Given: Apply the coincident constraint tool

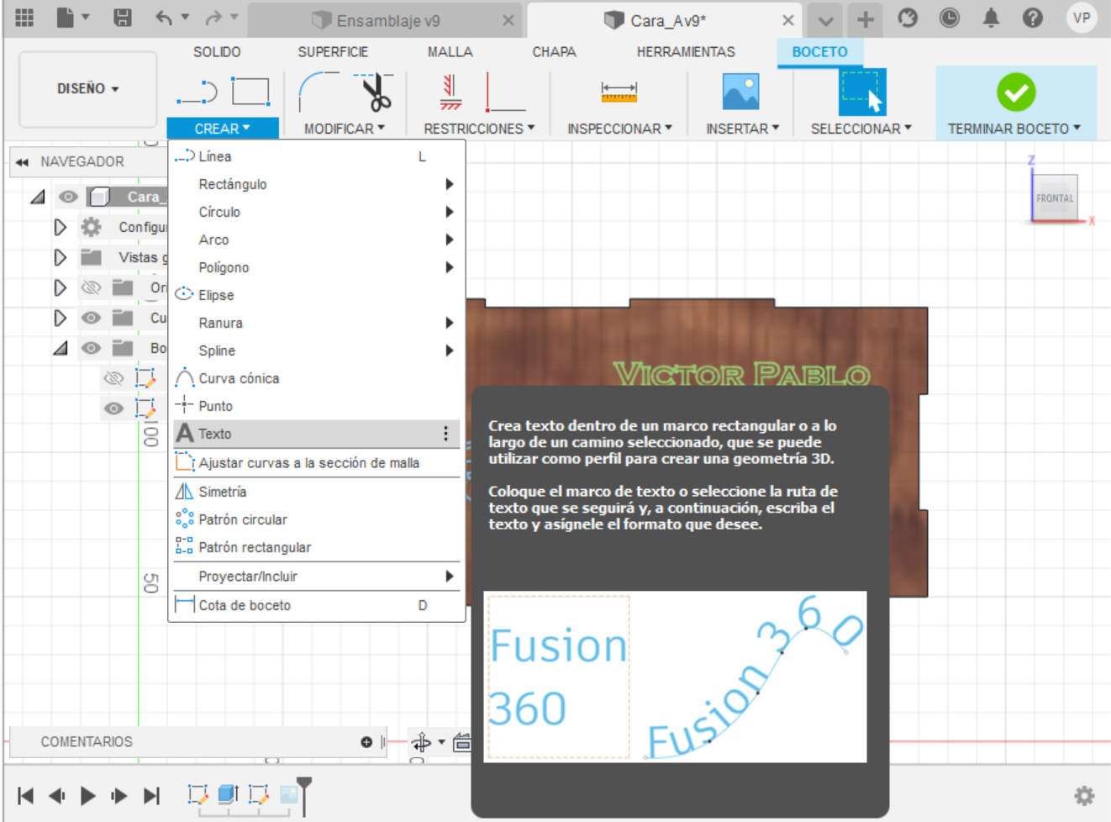Looking at the screenshot, I should click(505, 92).
